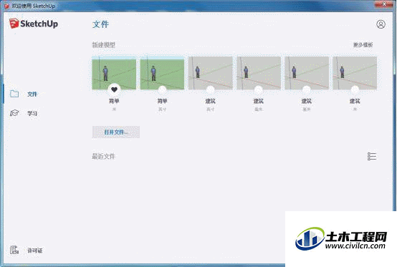Open the user account profile icon
Screen dimensions: 397x267
pos(381,24)
